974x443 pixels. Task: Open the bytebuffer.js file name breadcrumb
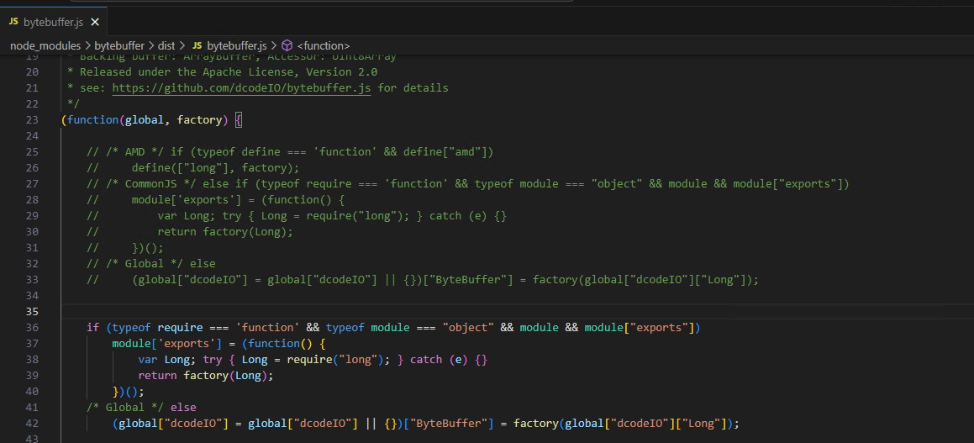click(236, 45)
